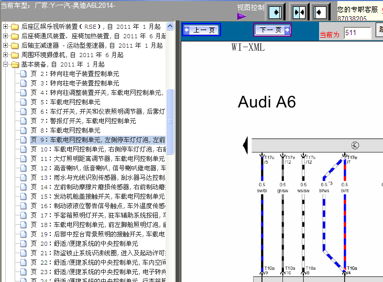Open 页 13: 雨水与光线识别传感器
The image size is (383, 282).
click(x=98, y=178)
